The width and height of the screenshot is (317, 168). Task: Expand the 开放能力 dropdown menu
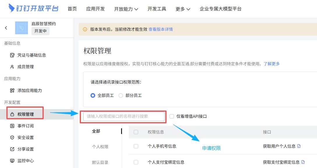click(x=126, y=9)
